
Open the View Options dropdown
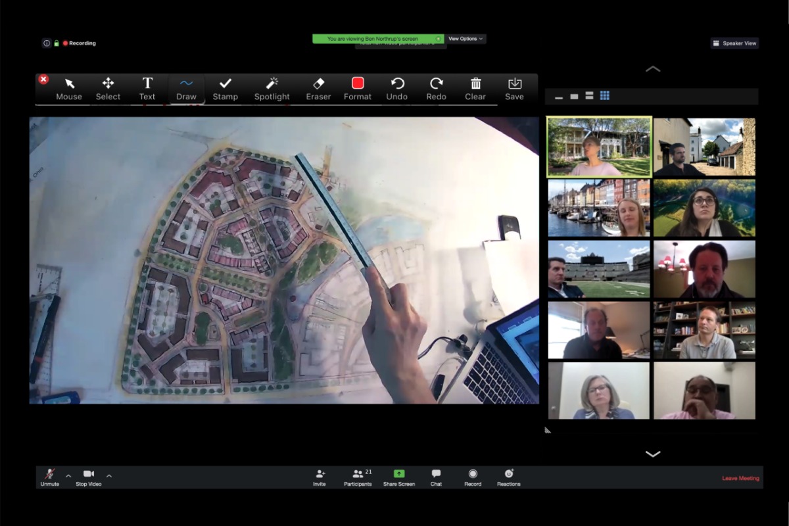466,39
